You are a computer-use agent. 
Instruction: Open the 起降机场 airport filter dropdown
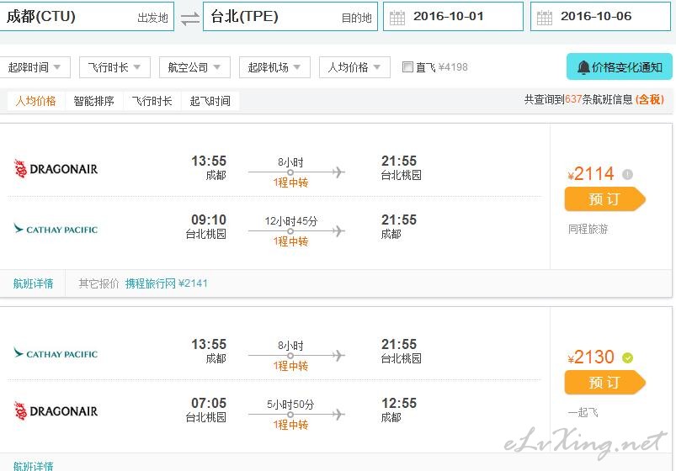pos(274,67)
